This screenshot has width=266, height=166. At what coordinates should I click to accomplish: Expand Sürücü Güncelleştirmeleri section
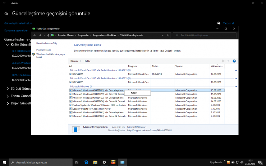[x=8, y=89]
